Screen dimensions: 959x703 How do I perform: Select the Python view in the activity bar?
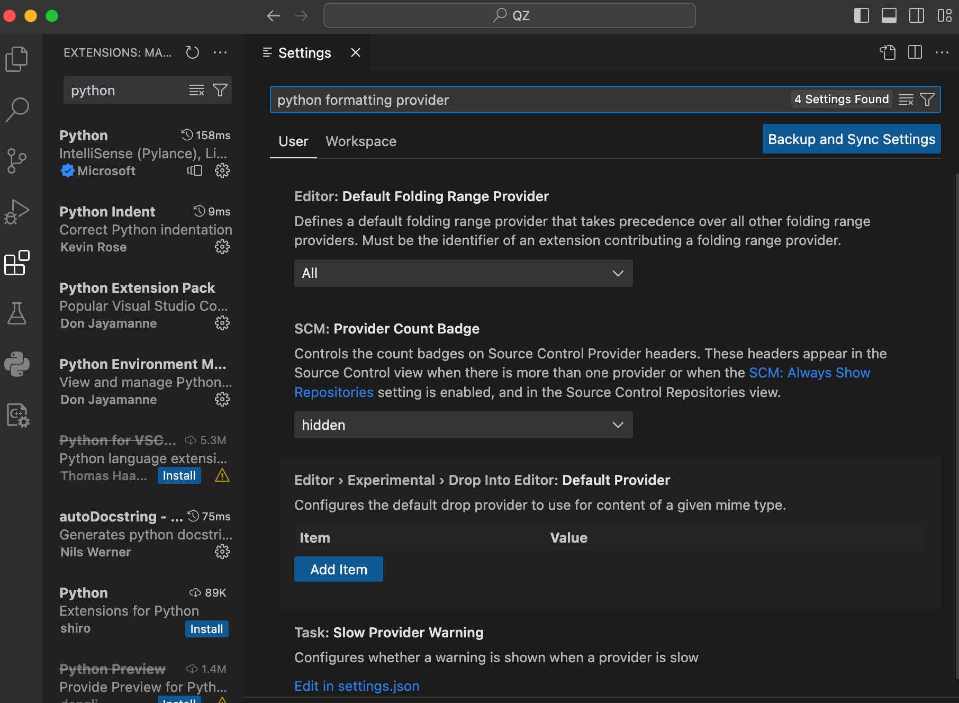tap(17, 364)
